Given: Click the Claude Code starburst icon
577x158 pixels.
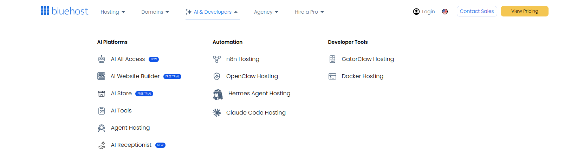Looking at the screenshot, I should [217, 112].
